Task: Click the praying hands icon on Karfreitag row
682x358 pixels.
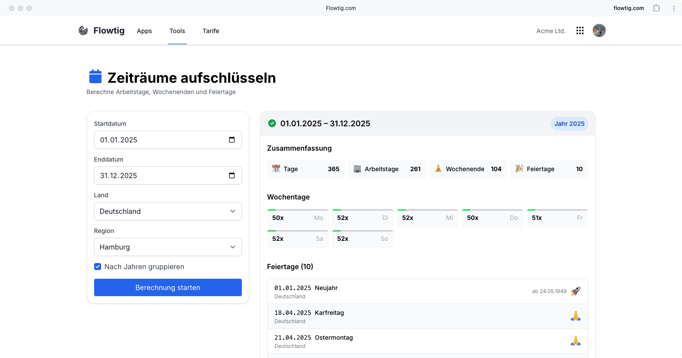Action: click(x=576, y=316)
